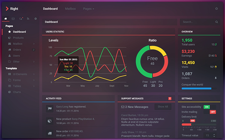
Task: Expand the Tables sidebar chevron
Action: pyautogui.click(x=34, y=86)
